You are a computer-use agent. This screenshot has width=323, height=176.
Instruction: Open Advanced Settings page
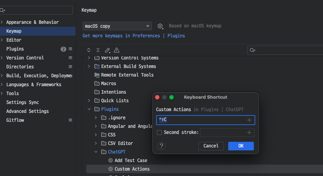pos(27,111)
